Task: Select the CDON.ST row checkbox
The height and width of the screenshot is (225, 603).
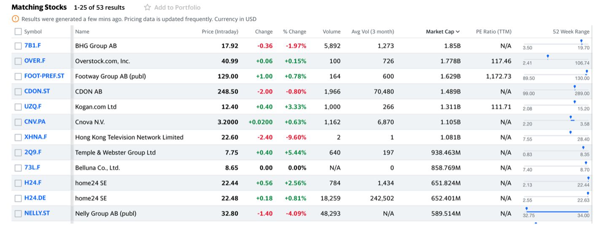Action: [x=18, y=91]
